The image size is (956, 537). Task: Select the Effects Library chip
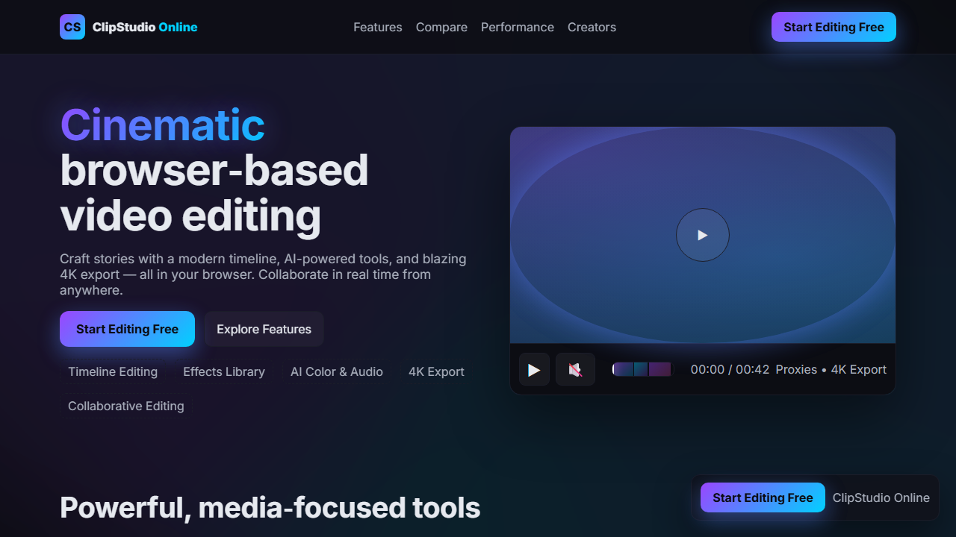point(224,371)
